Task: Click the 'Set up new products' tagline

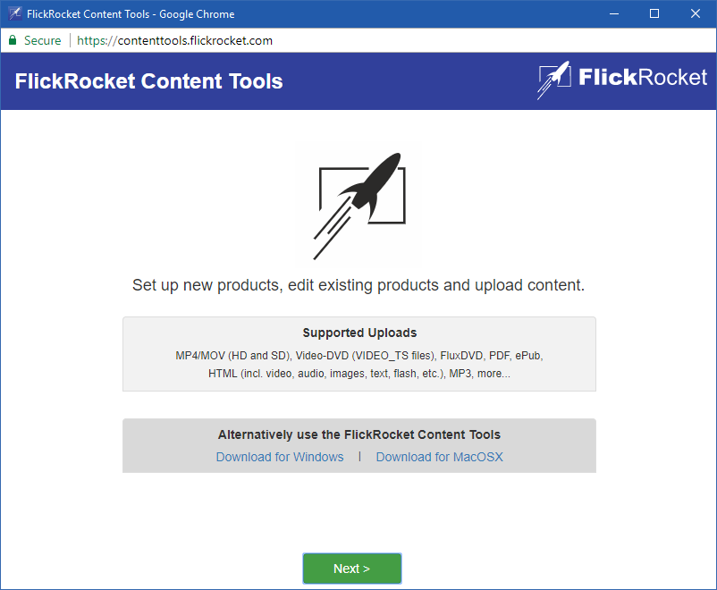Action: (x=358, y=286)
